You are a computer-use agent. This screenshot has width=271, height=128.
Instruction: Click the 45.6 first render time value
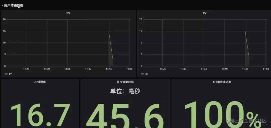point(125,115)
